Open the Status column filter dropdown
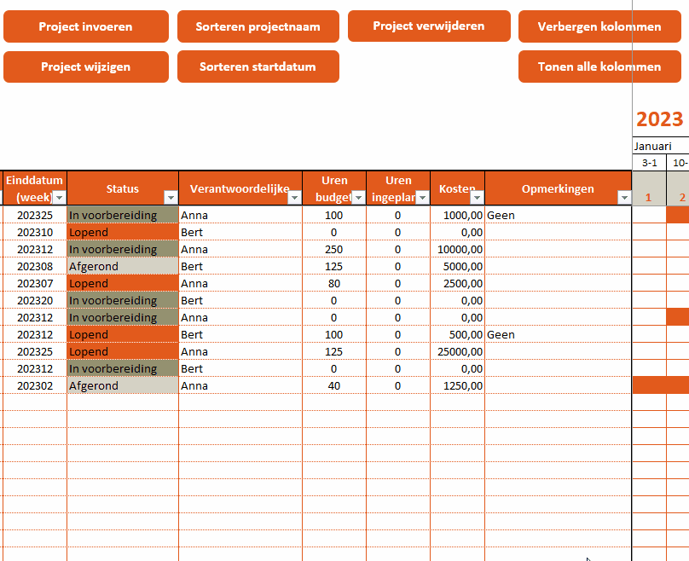Viewport: 689px width, 561px height. pyautogui.click(x=170, y=199)
